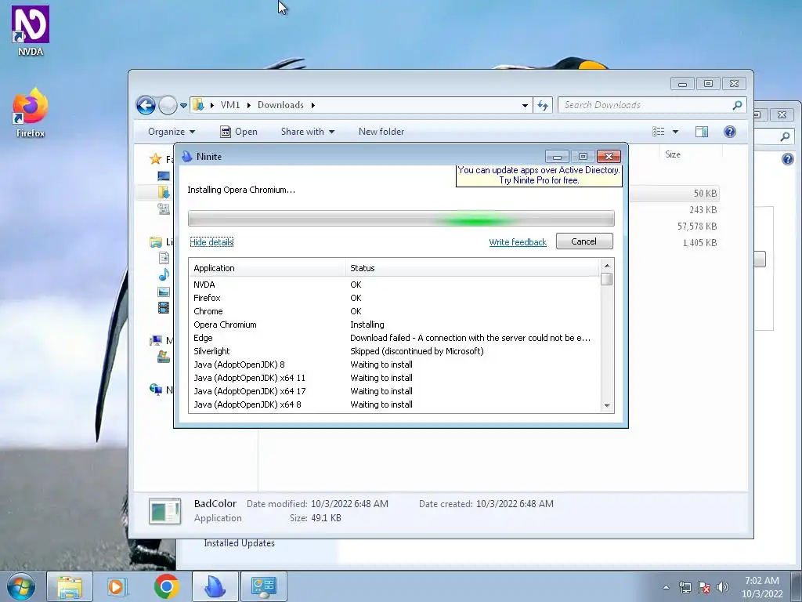Go back in Explorer window
This screenshot has width=802, height=602.
pyautogui.click(x=146, y=106)
